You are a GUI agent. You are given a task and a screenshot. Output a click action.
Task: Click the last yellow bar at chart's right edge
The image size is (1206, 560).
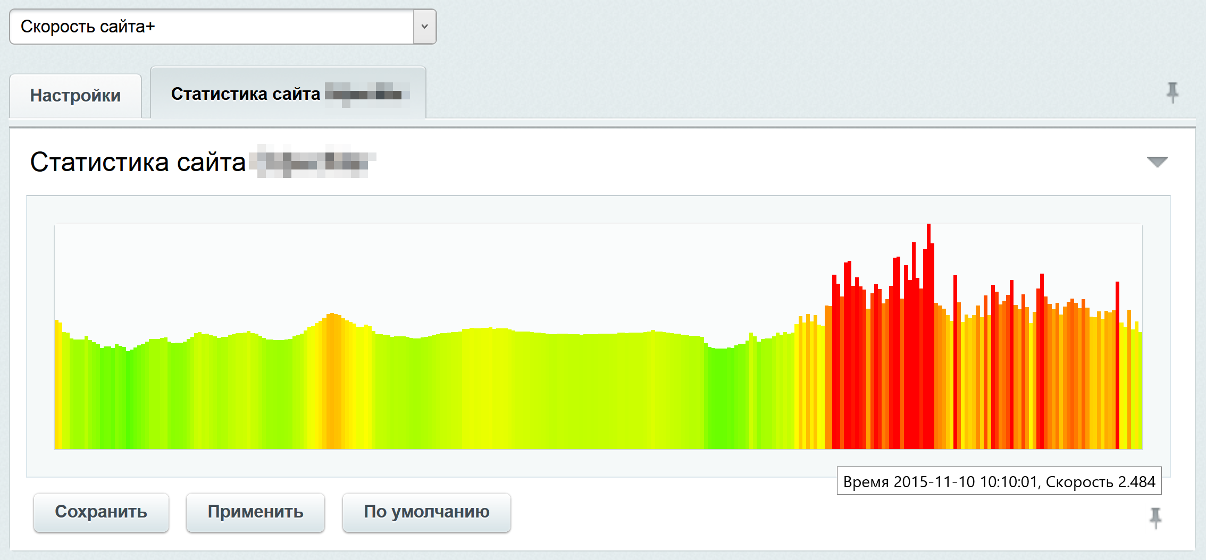coord(1139,393)
